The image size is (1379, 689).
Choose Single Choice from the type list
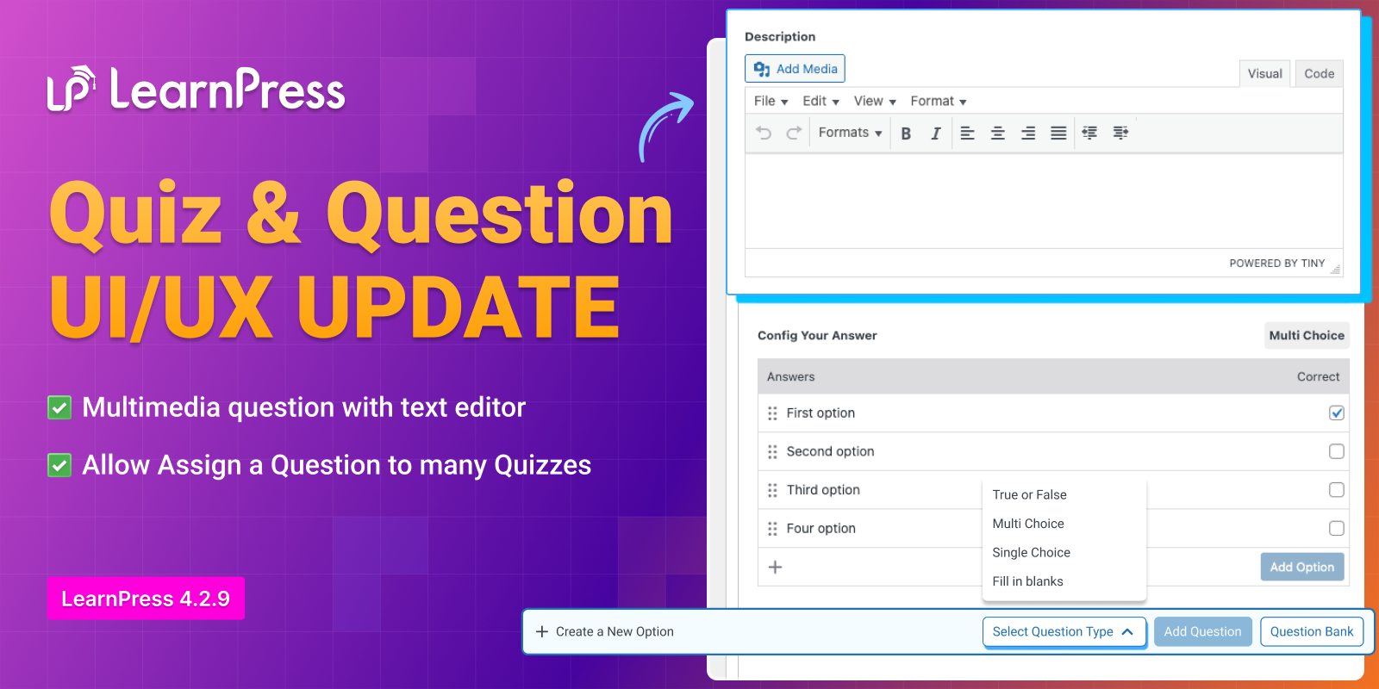pos(1031,552)
